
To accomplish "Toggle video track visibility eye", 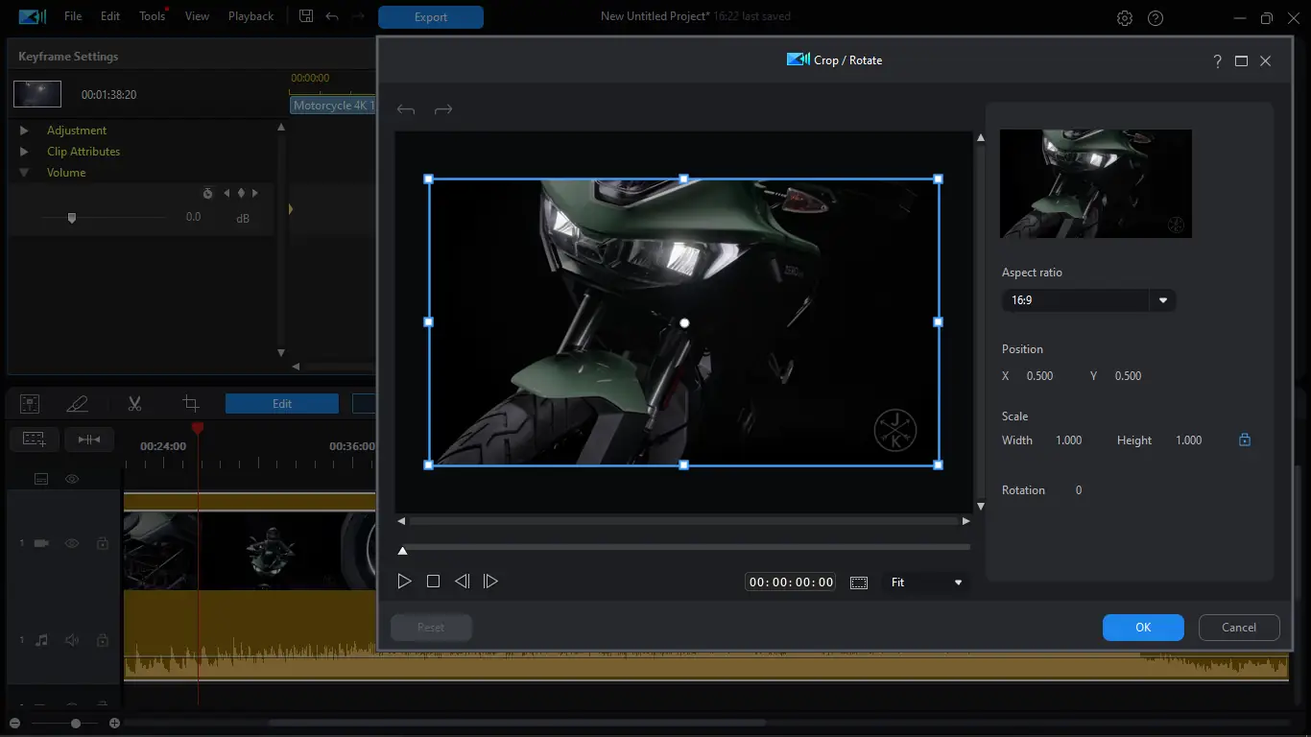I will click(x=72, y=543).
